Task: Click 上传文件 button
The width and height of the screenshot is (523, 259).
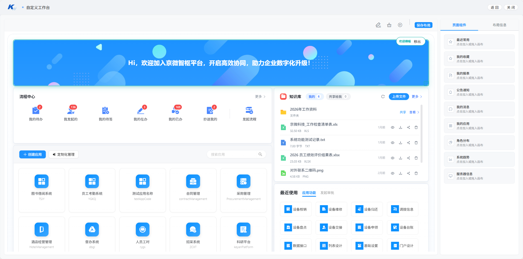Action: pos(399,96)
